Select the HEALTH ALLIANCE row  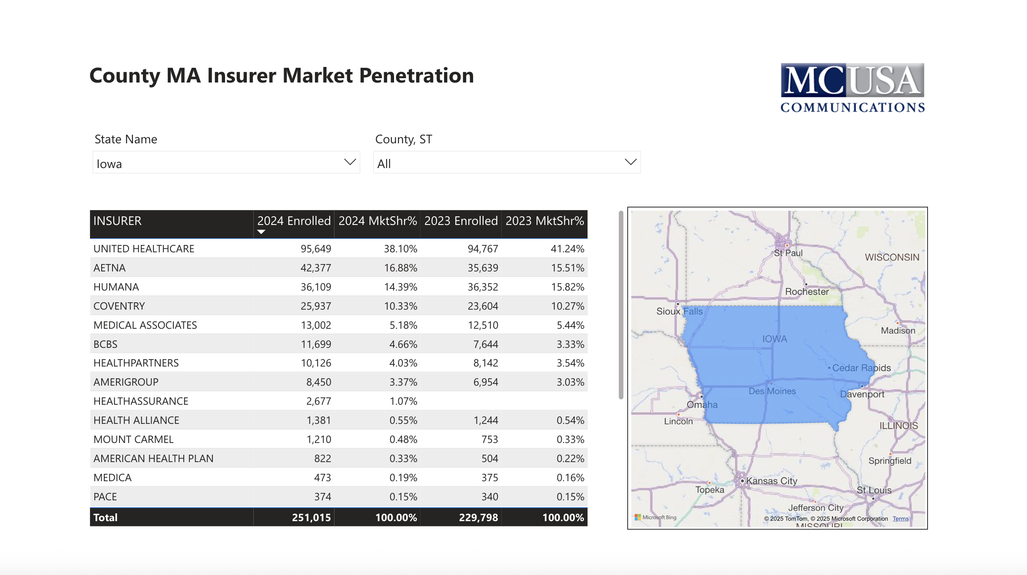[339, 420]
